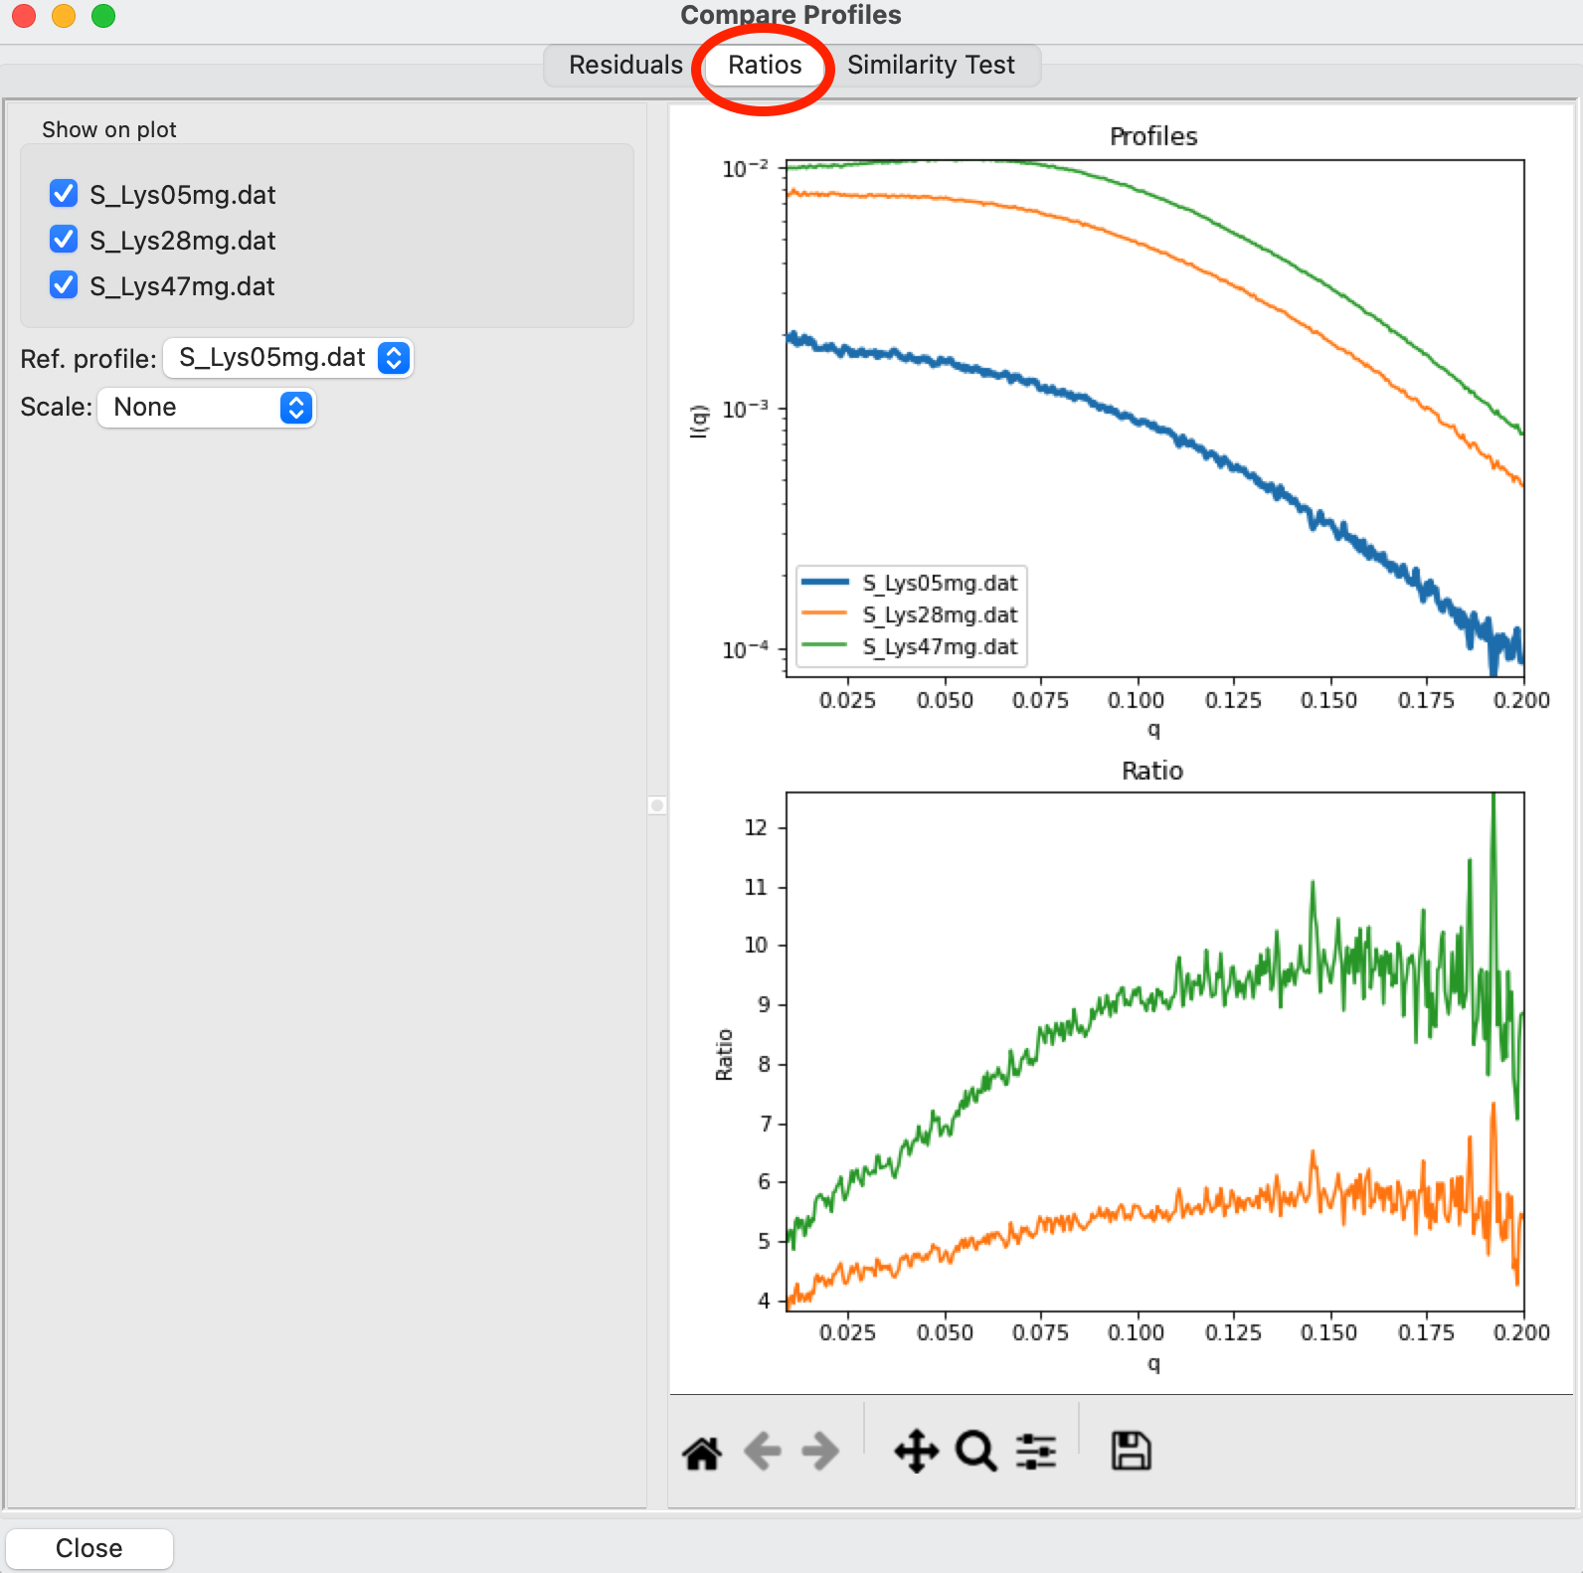The width and height of the screenshot is (1583, 1573).
Task: Click inside the Ratio plot area
Action: click(1154, 1052)
